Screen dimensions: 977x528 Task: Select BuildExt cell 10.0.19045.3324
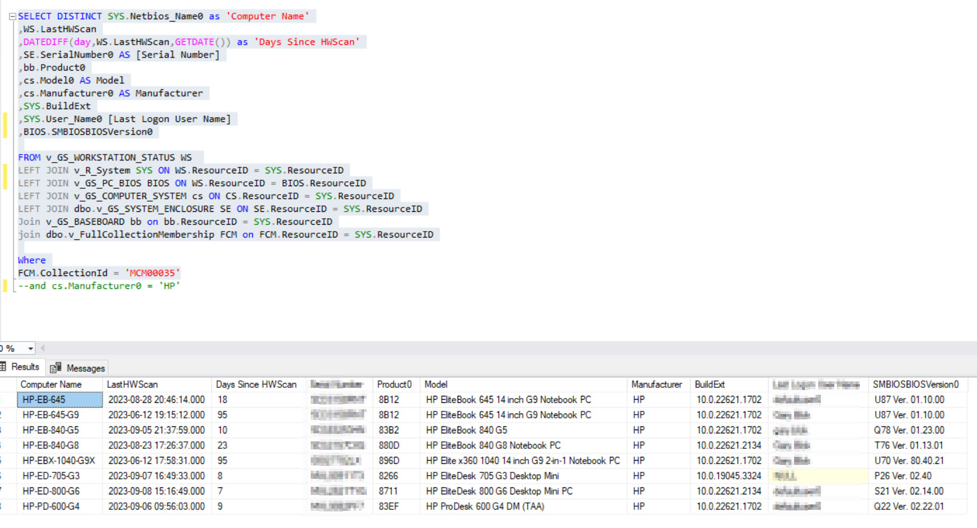pyautogui.click(x=730, y=476)
